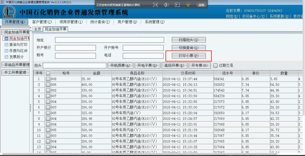This screenshot has width=305, height=156.
Task: Click the 枪号 column header
Action: (x=66, y=73)
